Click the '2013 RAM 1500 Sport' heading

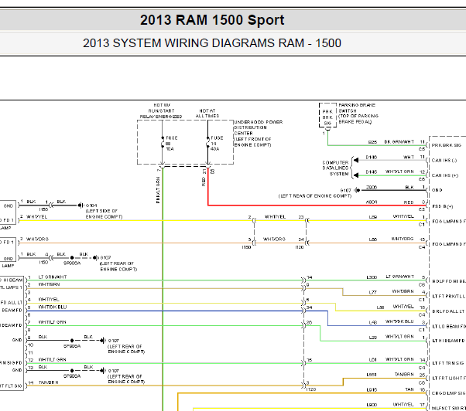point(212,20)
